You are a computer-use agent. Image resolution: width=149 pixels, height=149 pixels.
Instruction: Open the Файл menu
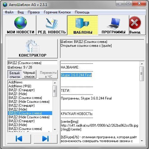(9, 12)
